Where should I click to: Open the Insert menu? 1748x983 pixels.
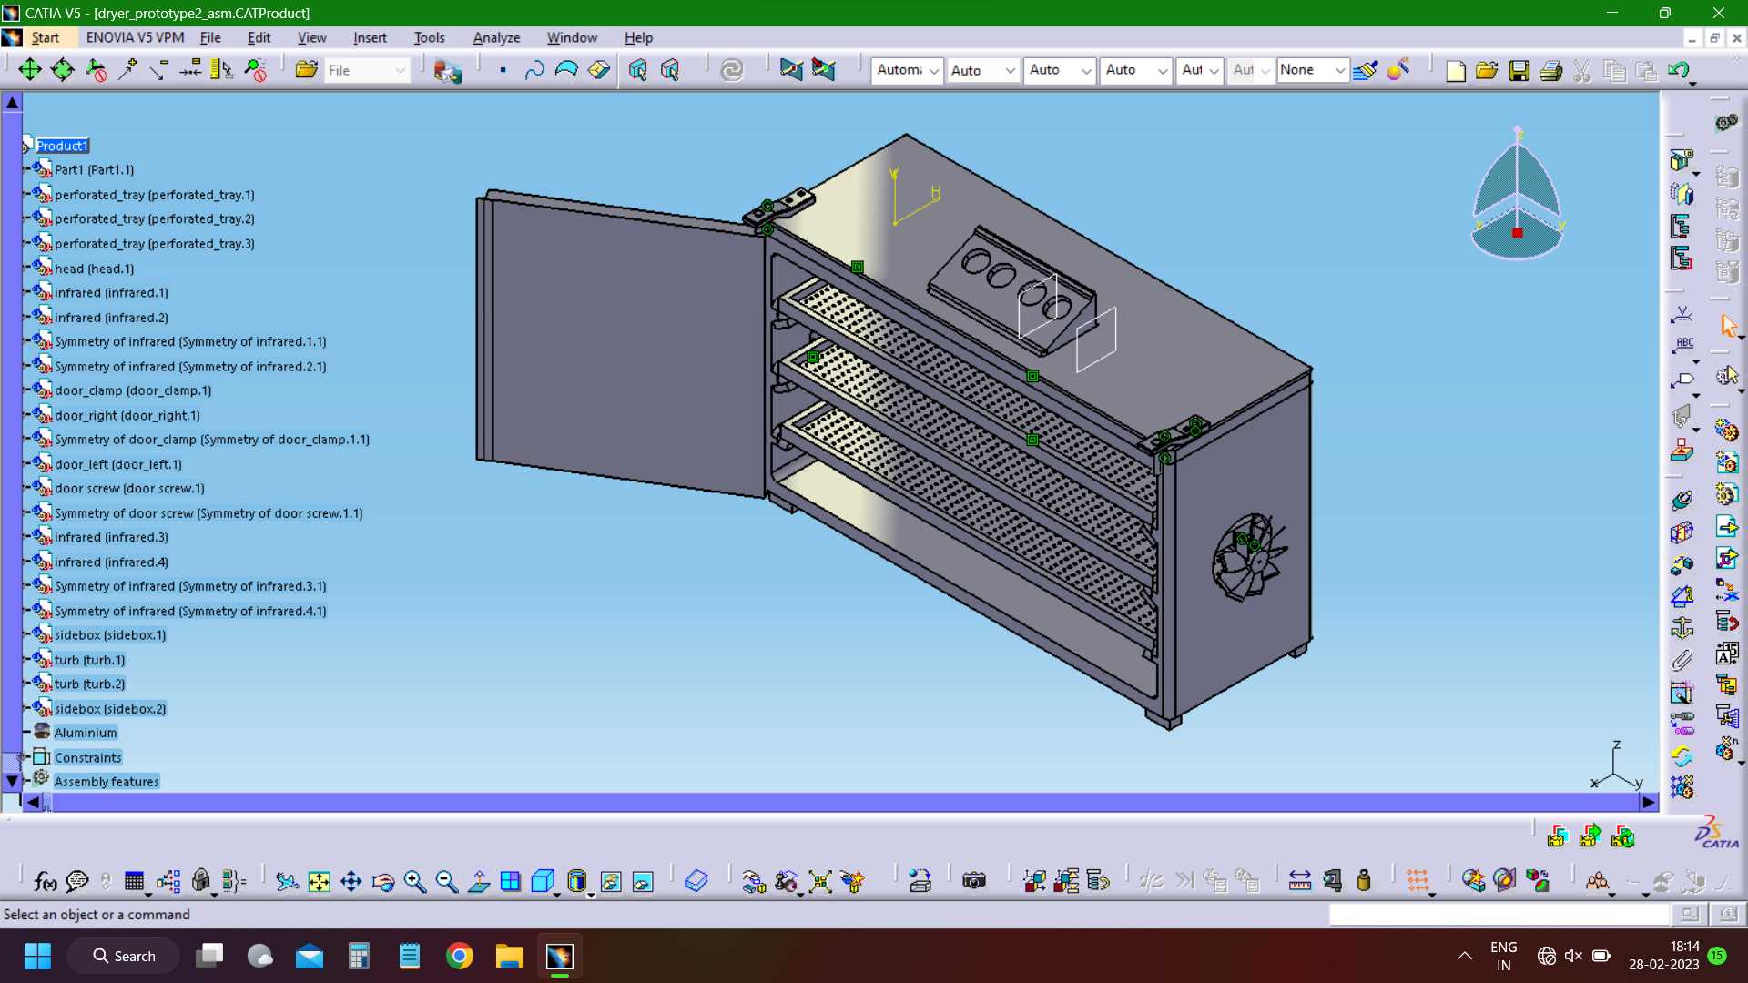[370, 37]
